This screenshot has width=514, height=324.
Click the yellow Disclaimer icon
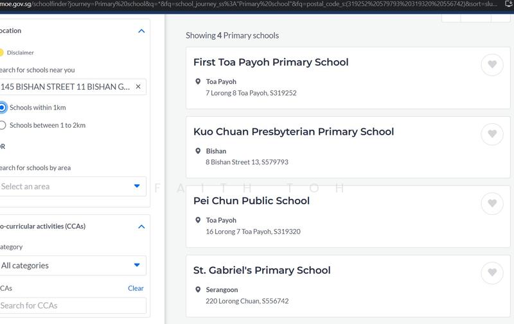click(x=2, y=53)
